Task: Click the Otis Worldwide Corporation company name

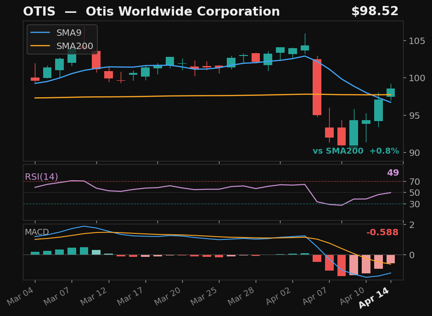Action: click(x=183, y=11)
